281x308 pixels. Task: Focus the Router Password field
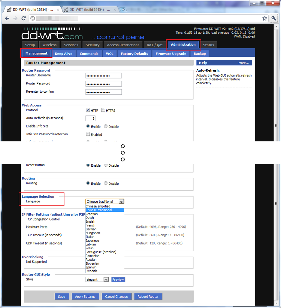(x=104, y=84)
